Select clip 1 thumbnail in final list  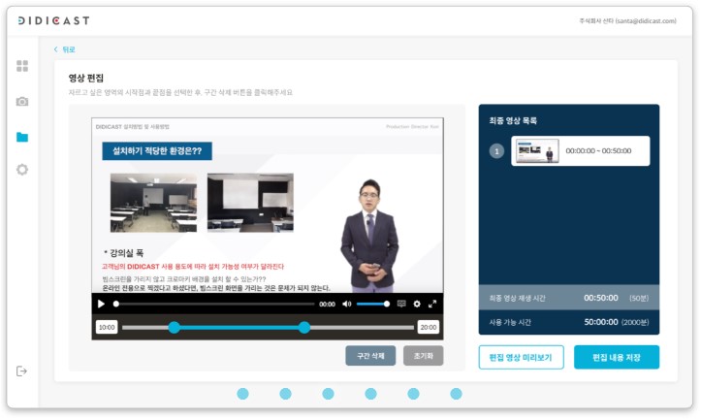click(537, 150)
